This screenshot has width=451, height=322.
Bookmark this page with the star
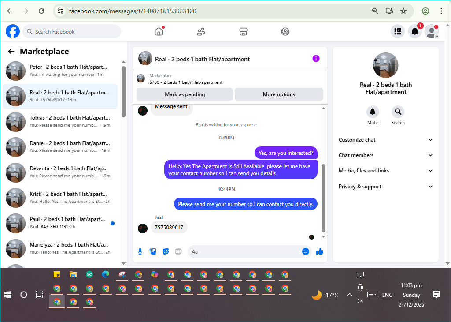403,11
